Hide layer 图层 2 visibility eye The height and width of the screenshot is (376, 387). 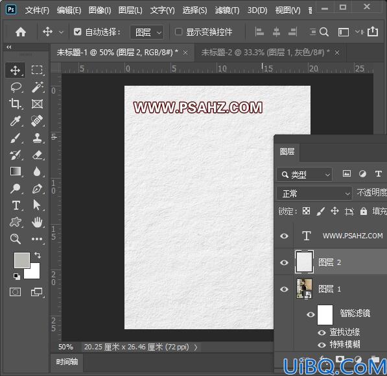[284, 262]
